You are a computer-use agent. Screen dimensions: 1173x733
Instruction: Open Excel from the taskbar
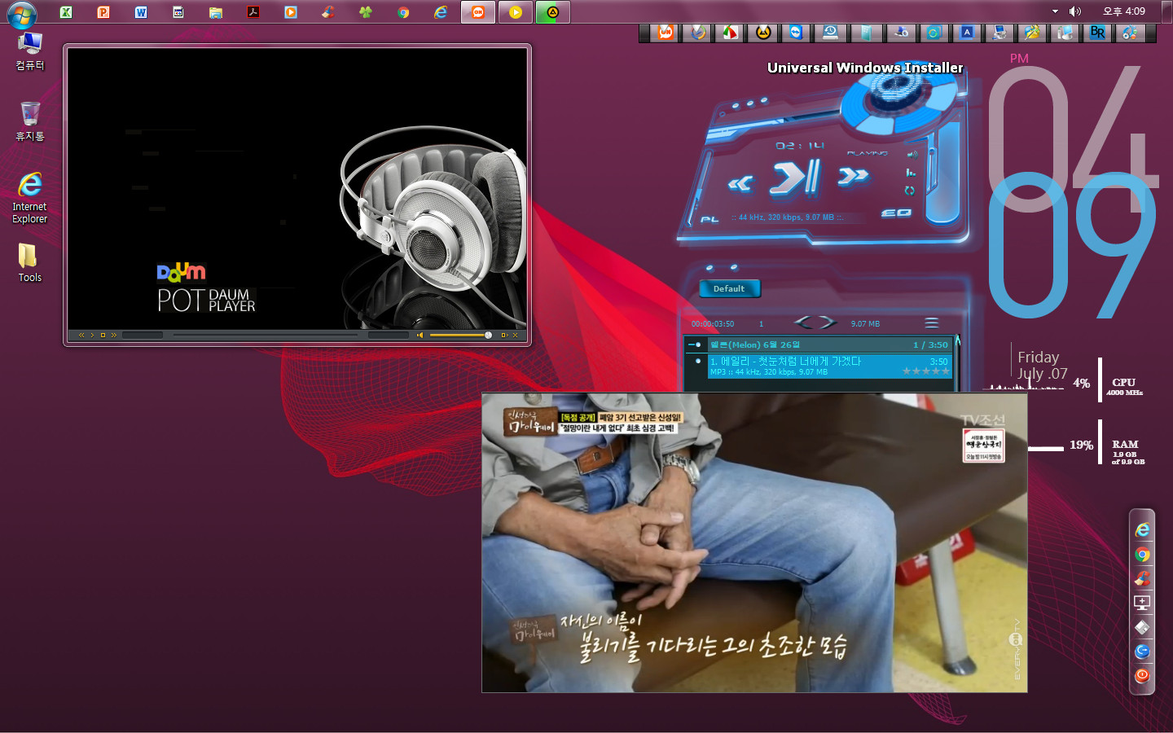66,12
